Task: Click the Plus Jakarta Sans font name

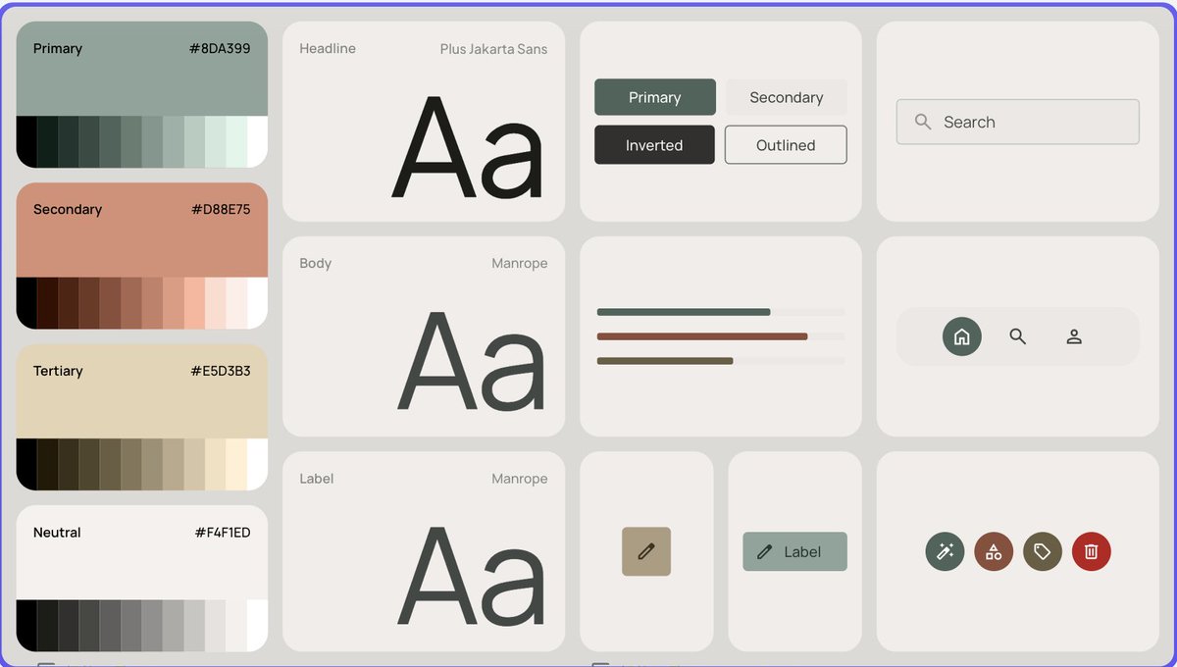Action: coord(493,48)
